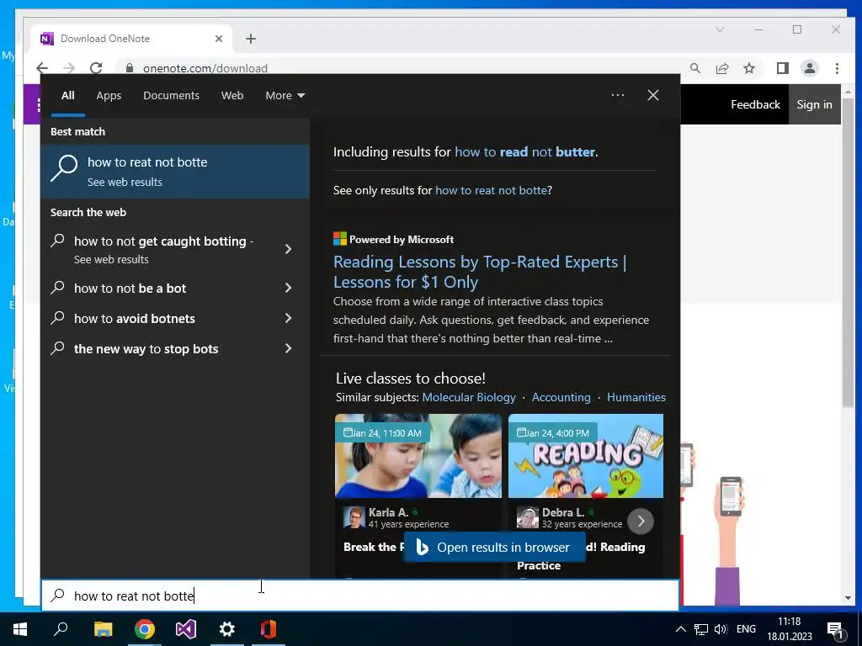Select the Documents search tab
This screenshot has width=862, height=646.
point(172,96)
